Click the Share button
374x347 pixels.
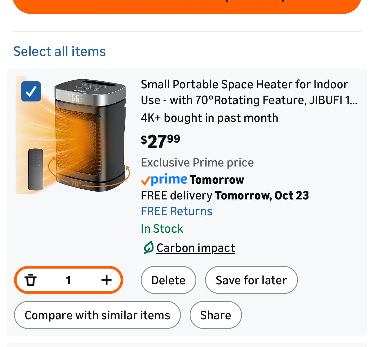click(215, 315)
